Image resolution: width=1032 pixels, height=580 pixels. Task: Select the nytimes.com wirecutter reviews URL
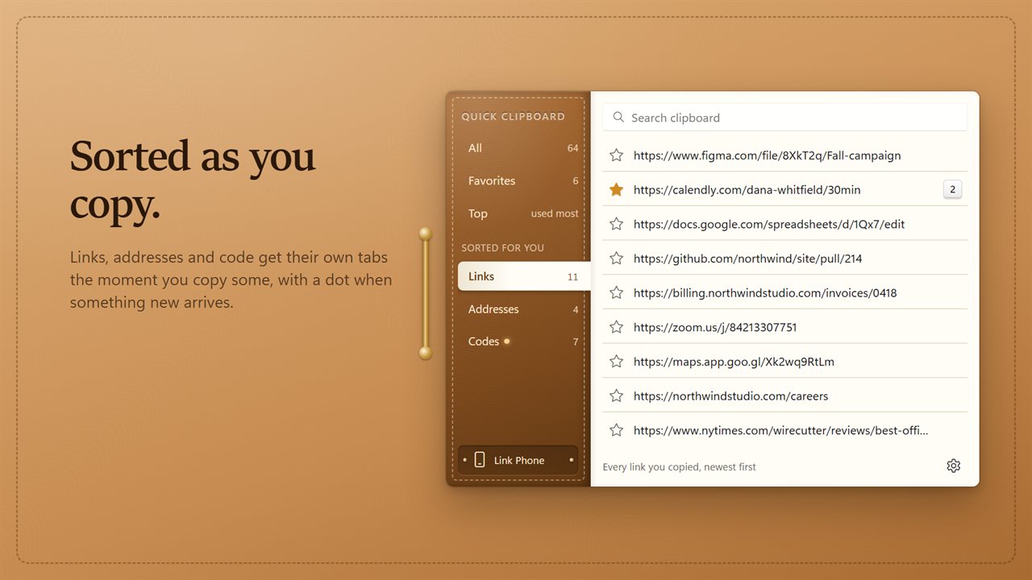pyautogui.click(x=780, y=430)
